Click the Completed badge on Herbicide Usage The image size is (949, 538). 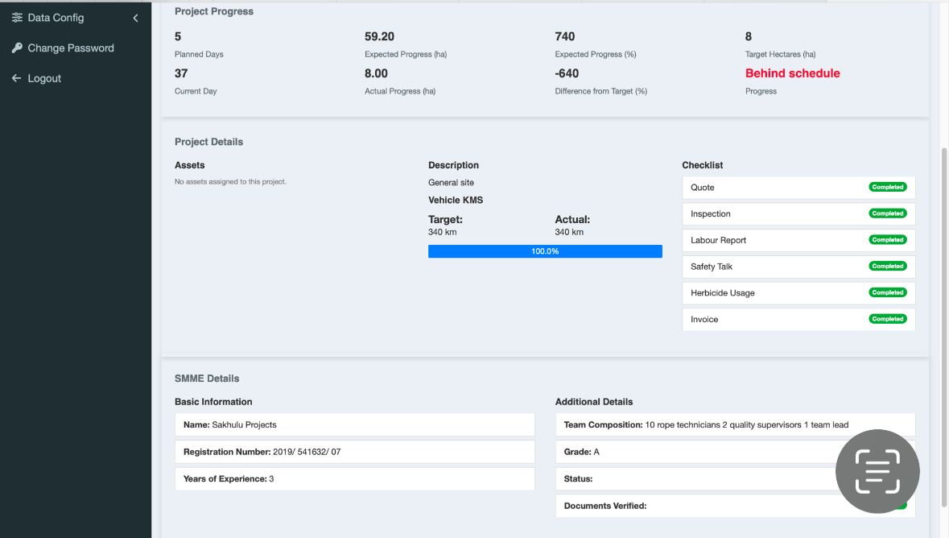pos(887,292)
